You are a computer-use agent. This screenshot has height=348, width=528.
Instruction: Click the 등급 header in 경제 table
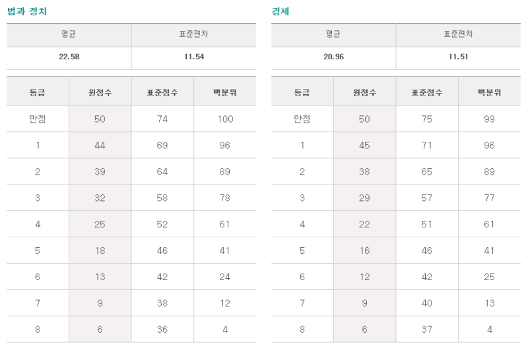302,92
